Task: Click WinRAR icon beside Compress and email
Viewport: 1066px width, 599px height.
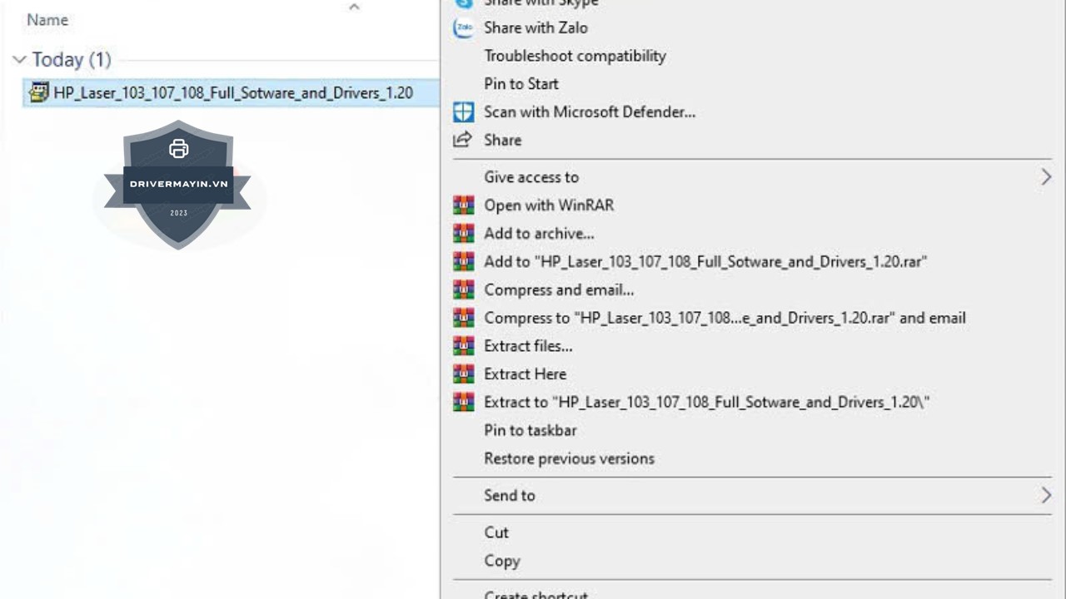Action: [x=463, y=290]
